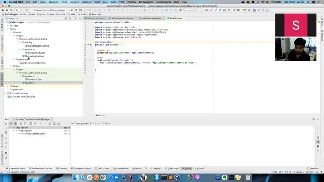Open the Event Log button
This screenshot has height=182, width=324.
pyautogui.click(x=313, y=168)
